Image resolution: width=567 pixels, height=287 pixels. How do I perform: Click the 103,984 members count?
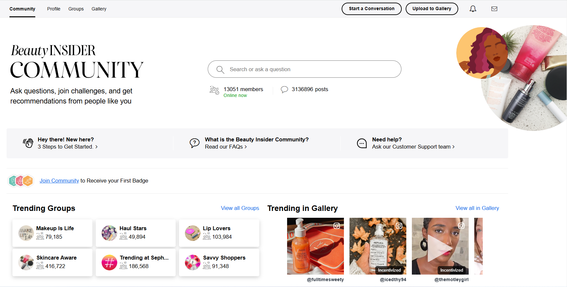pyautogui.click(x=222, y=237)
